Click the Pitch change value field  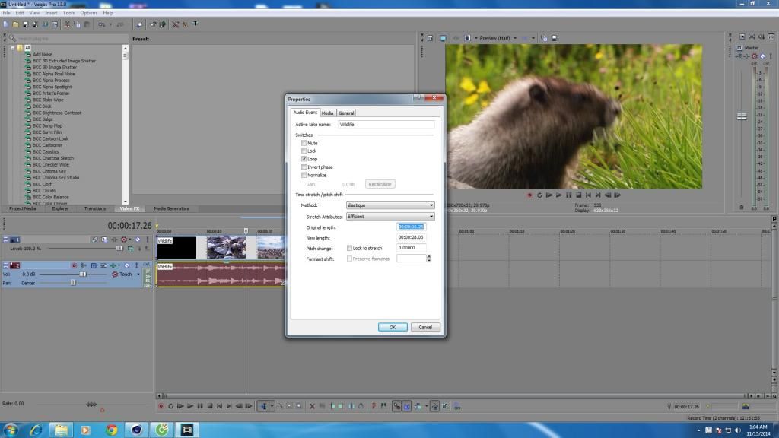(411, 248)
